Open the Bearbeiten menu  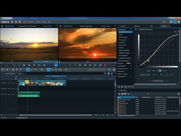31,22
